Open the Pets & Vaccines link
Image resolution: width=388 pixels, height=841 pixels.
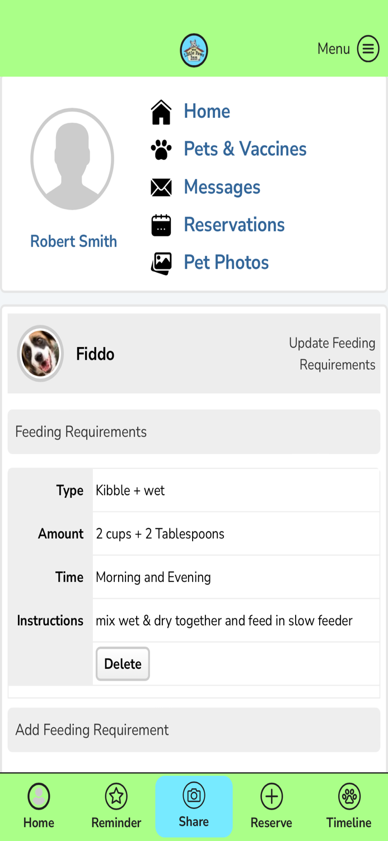245,149
